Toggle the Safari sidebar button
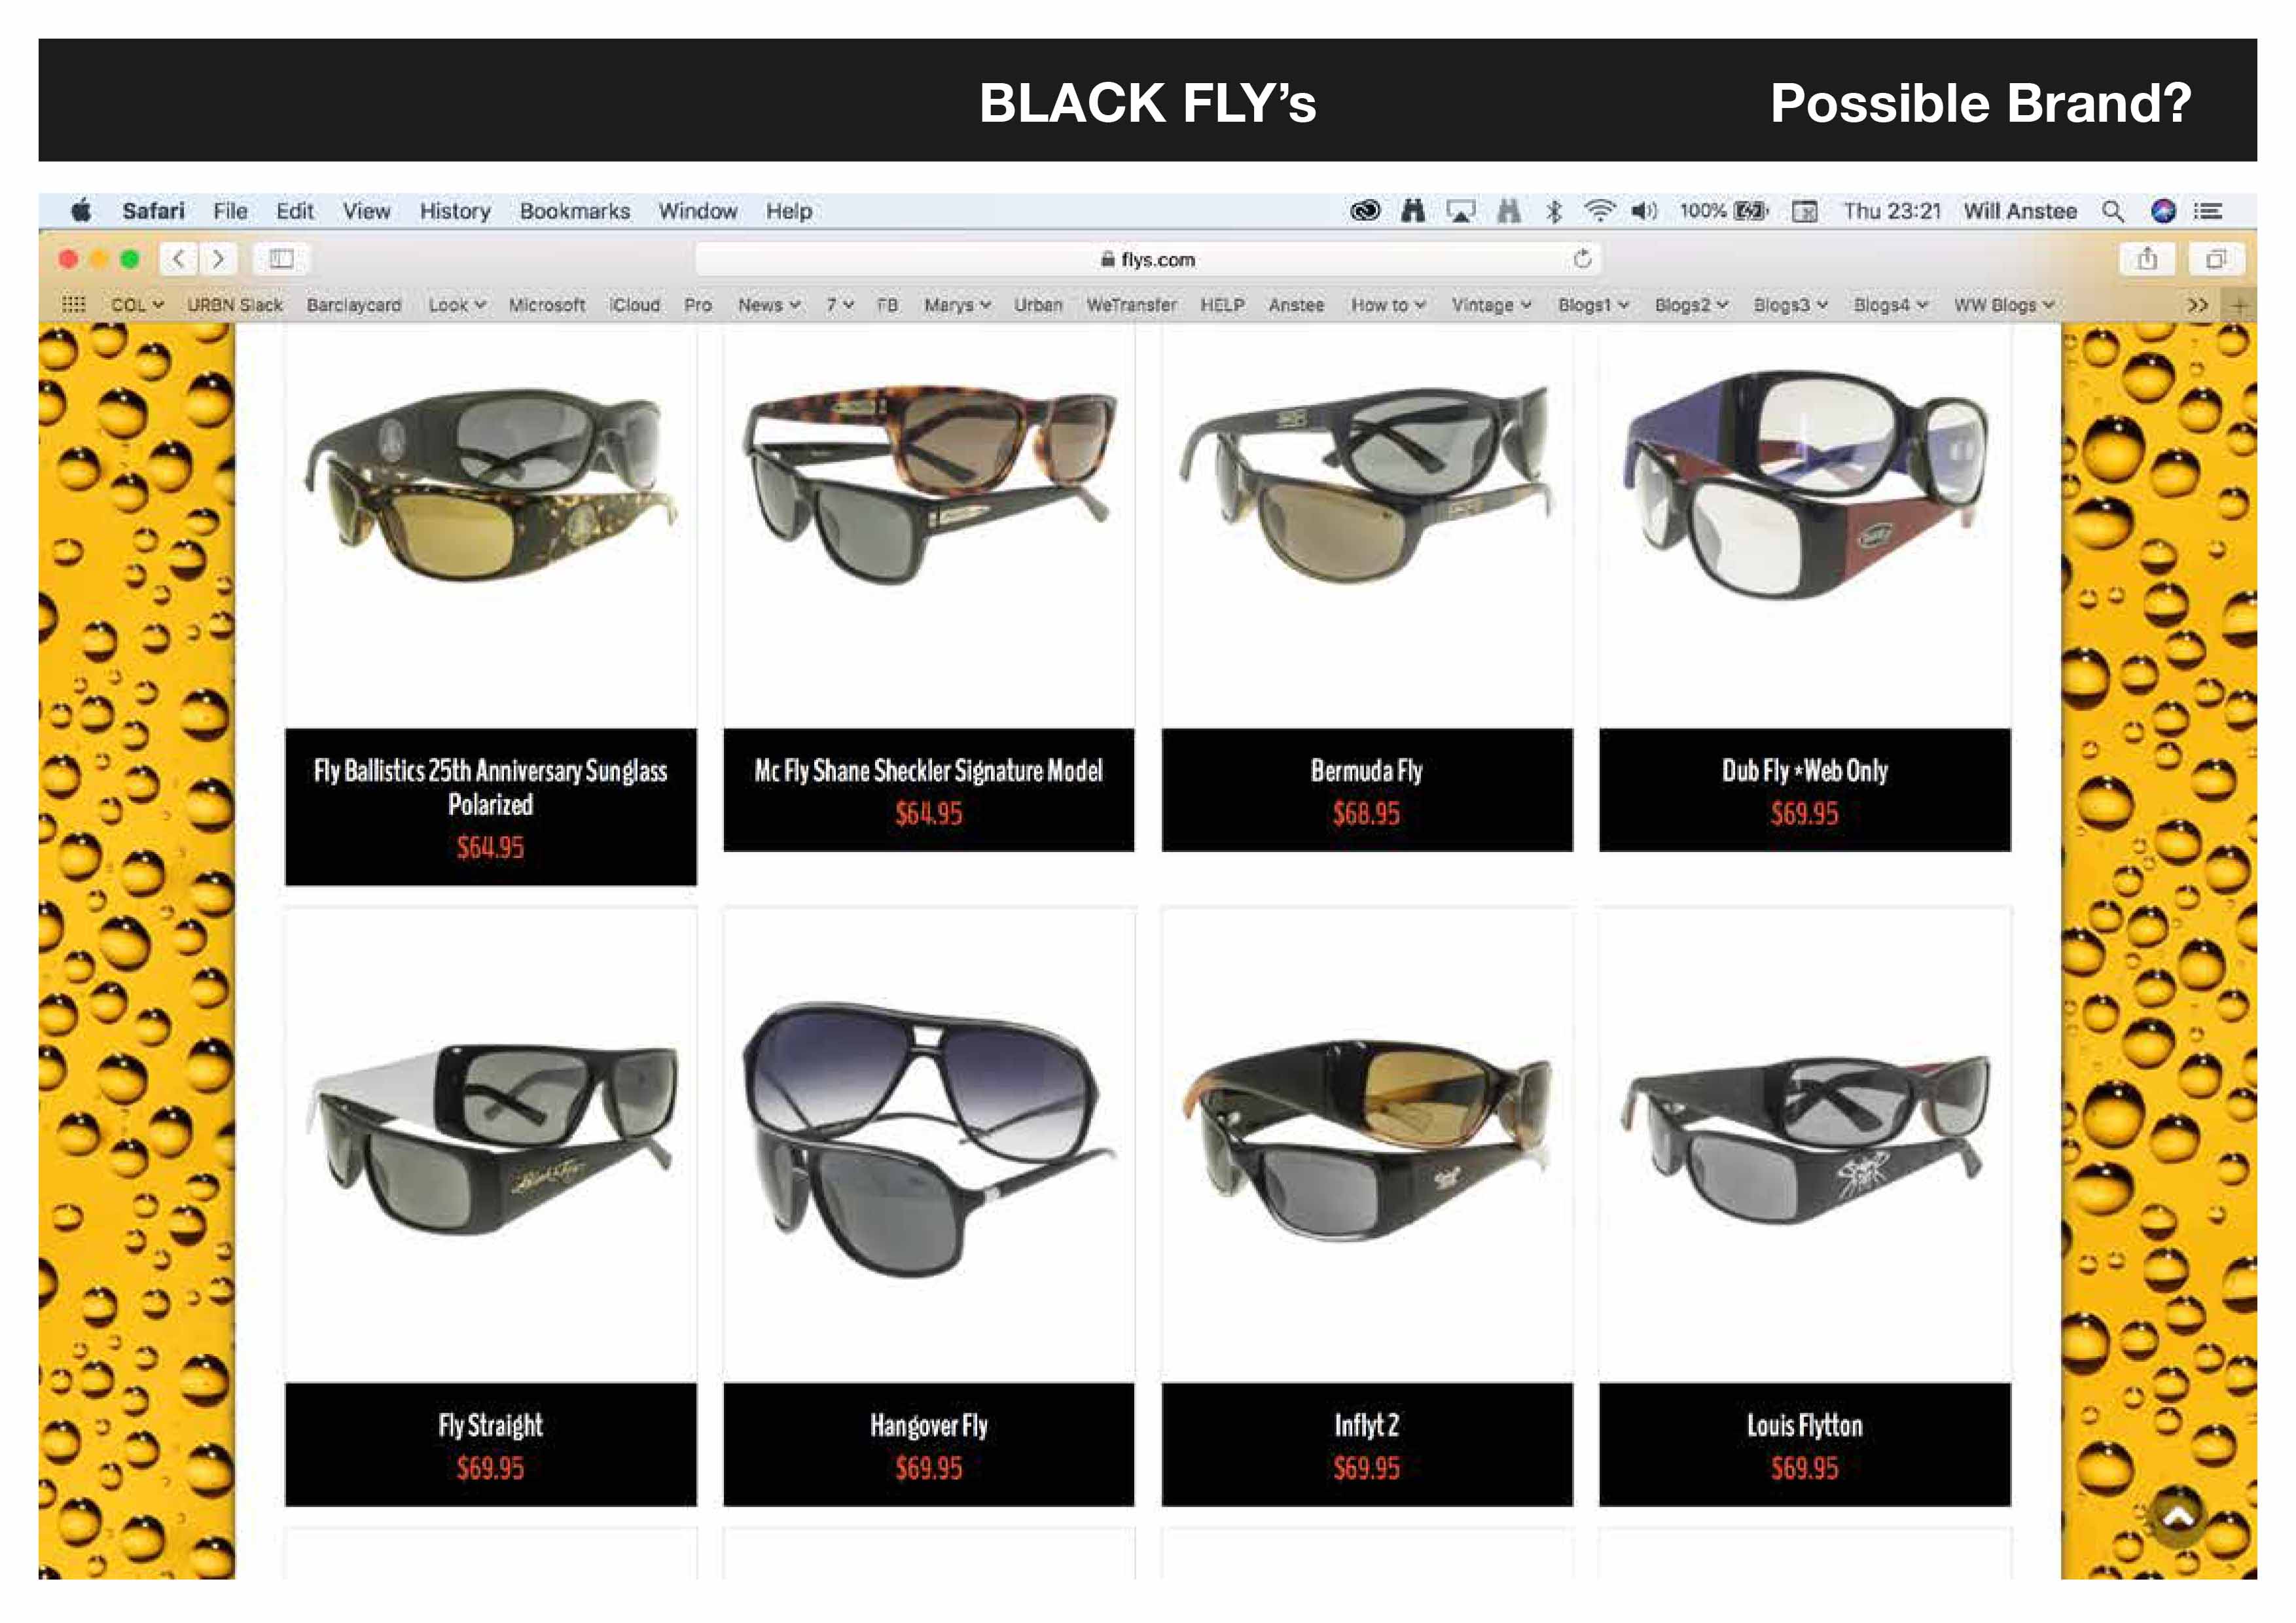This screenshot has width=2296, height=1623. coord(282,260)
